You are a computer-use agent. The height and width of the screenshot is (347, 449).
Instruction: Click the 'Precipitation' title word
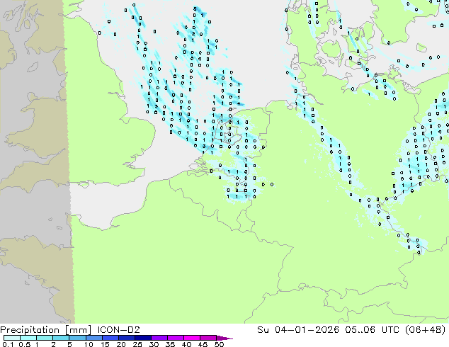(x=30, y=330)
